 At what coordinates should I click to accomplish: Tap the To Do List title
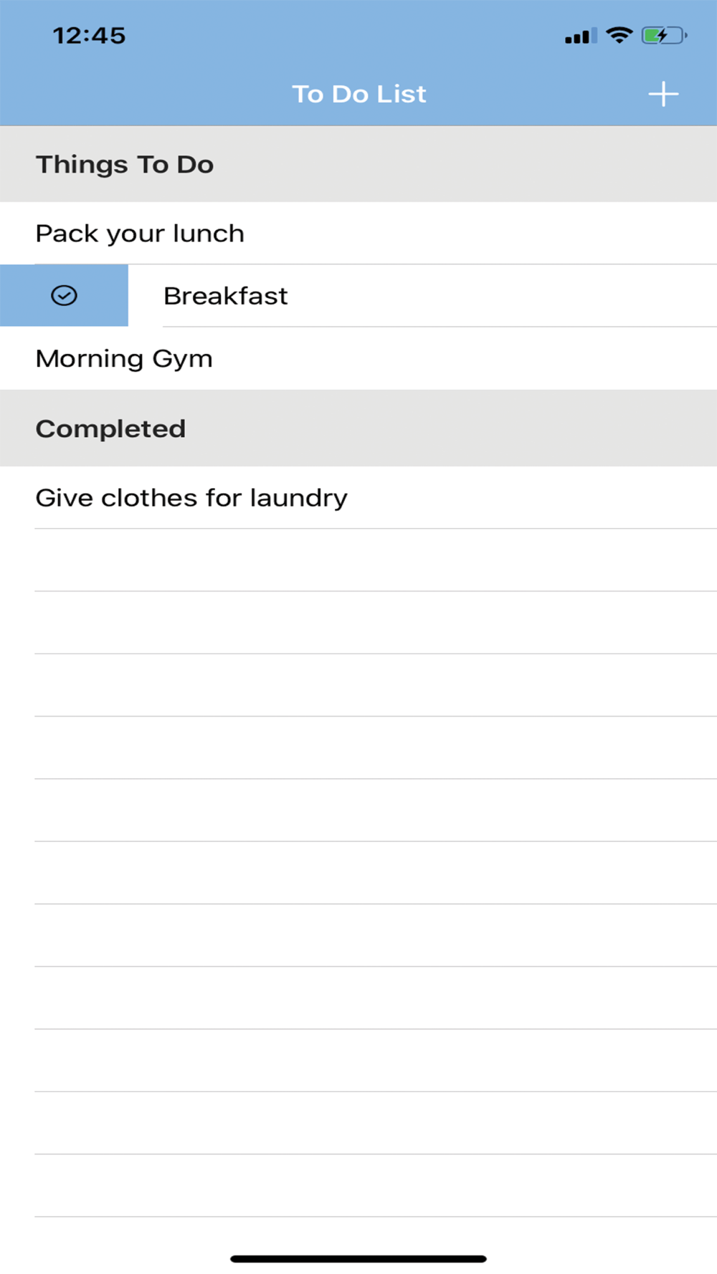(x=358, y=94)
